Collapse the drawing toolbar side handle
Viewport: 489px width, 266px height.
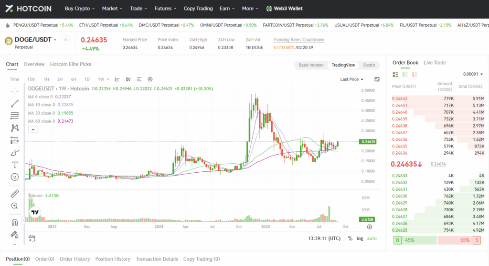23,220
